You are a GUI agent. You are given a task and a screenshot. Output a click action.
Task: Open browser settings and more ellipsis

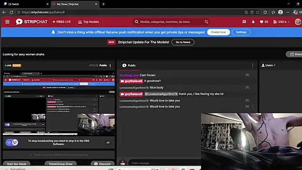(288, 12)
